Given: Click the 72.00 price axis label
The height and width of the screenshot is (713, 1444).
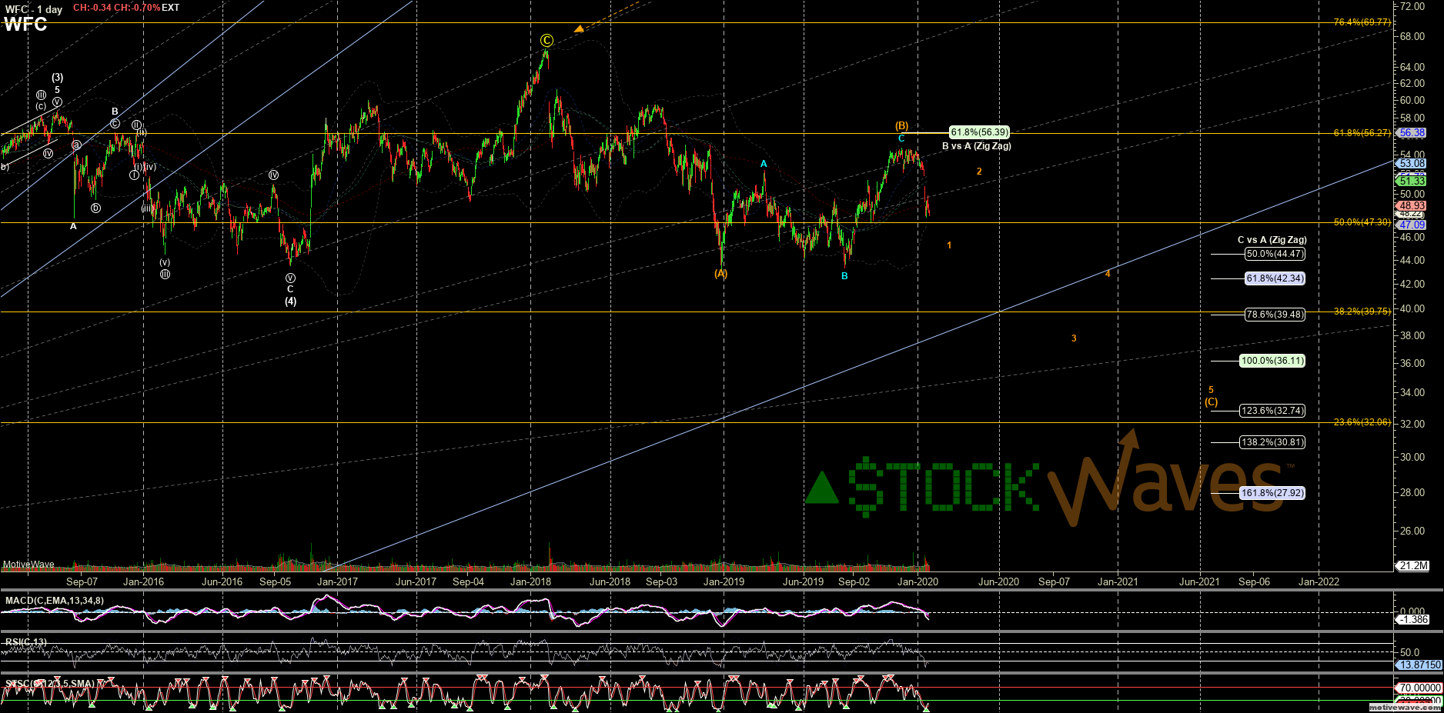Looking at the screenshot, I should 1412,6.
